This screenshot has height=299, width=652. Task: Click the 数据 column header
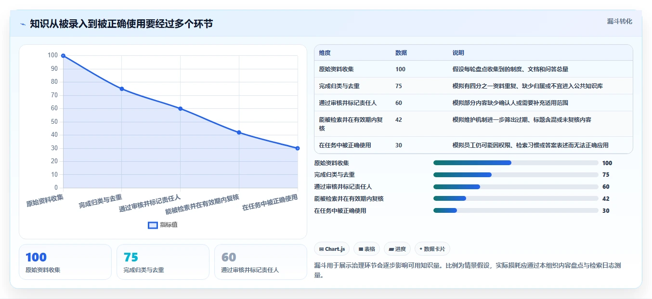point(401,53)
